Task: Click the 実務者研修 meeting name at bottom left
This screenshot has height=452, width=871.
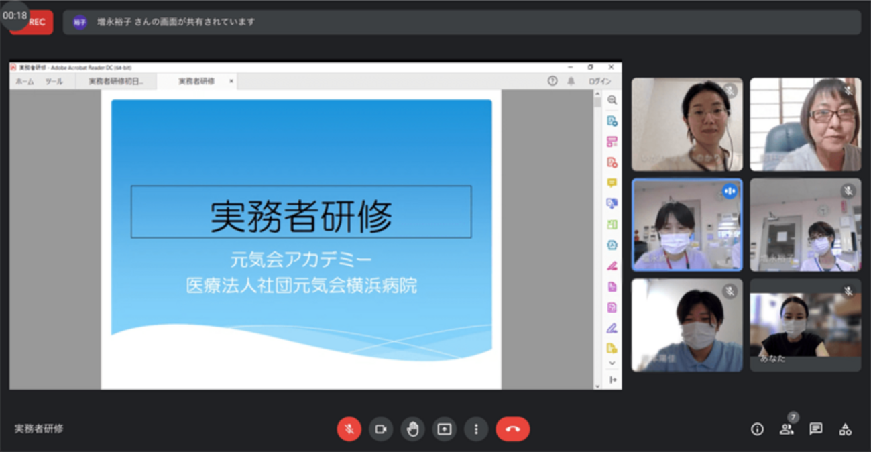Action: pos(39,429)
